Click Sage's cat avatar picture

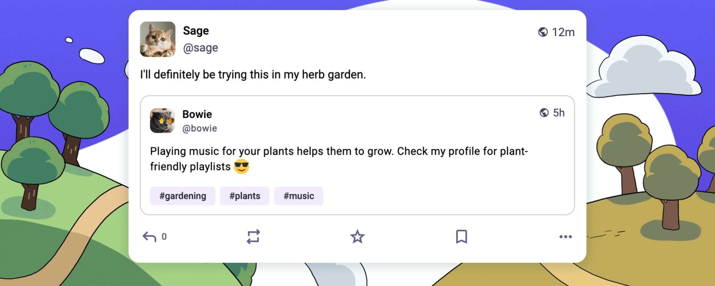158,39
